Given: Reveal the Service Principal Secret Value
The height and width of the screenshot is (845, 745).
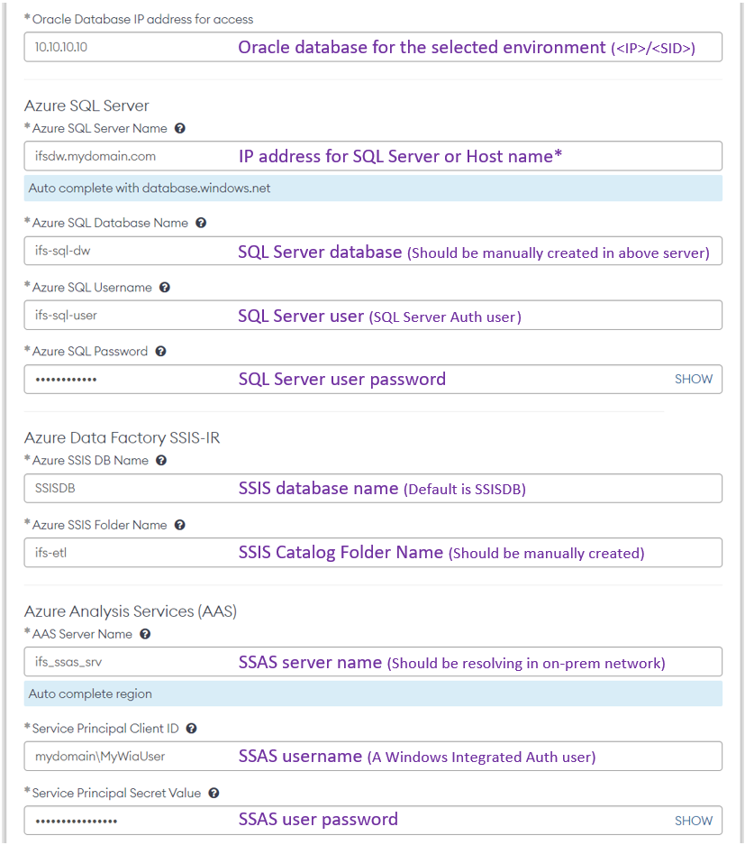Looking at the screenshot, I should (x=693, y=820).
